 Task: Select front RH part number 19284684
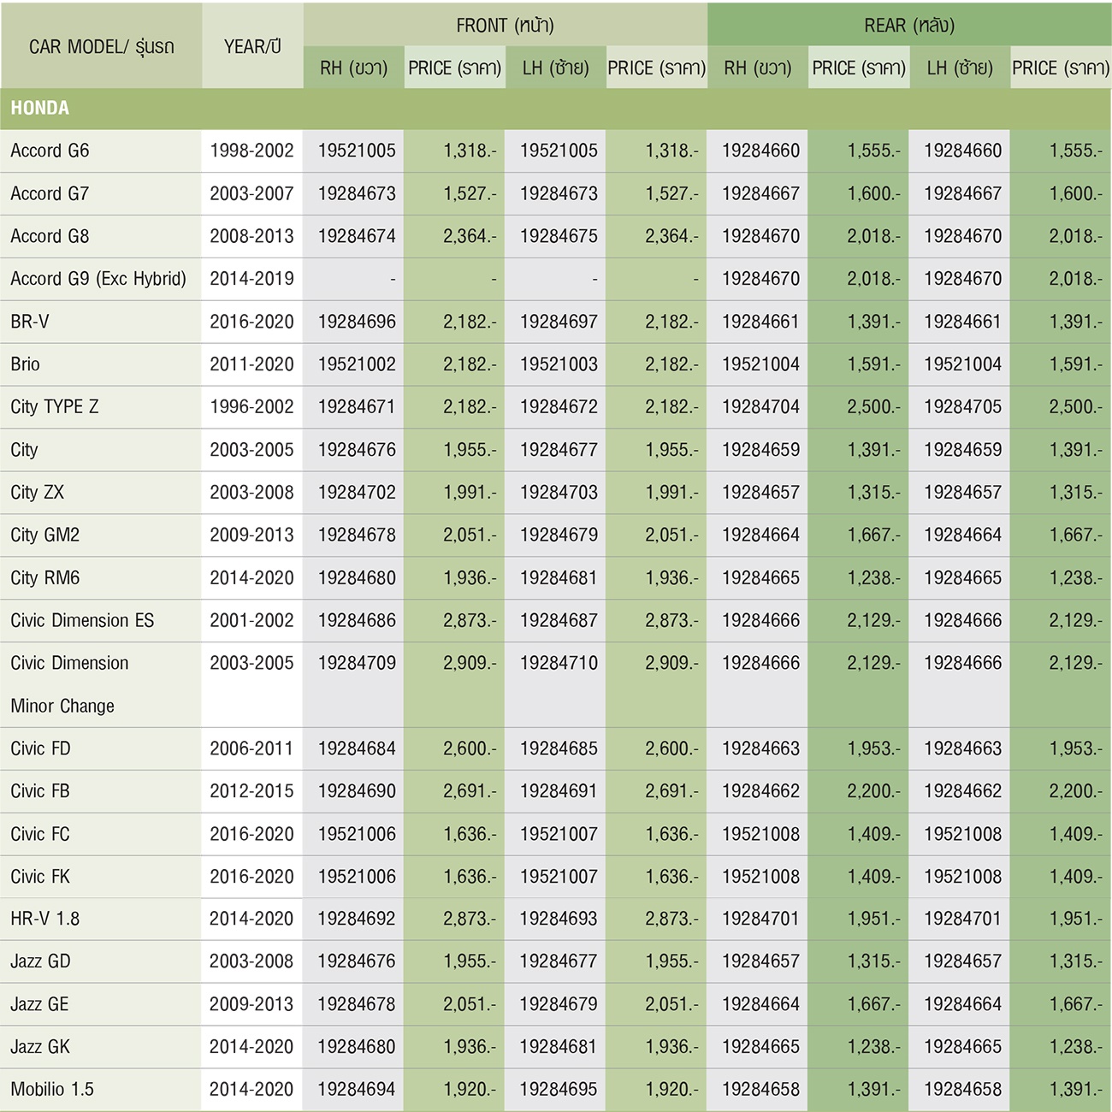pos(357,748)
